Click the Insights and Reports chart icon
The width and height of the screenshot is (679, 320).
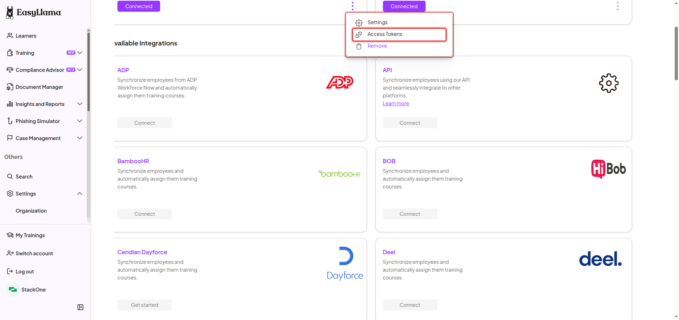(x=10, y=104)
